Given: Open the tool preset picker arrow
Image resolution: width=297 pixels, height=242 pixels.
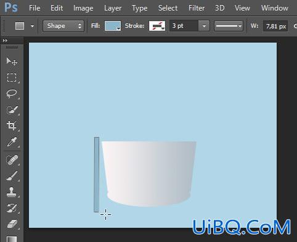Looking at the screenshot, I should pyautogui.click(x=32, y=27).
